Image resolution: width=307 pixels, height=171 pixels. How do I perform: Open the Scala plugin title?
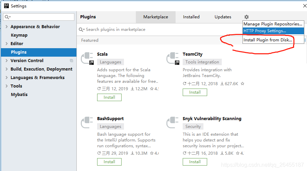[102, 54]
